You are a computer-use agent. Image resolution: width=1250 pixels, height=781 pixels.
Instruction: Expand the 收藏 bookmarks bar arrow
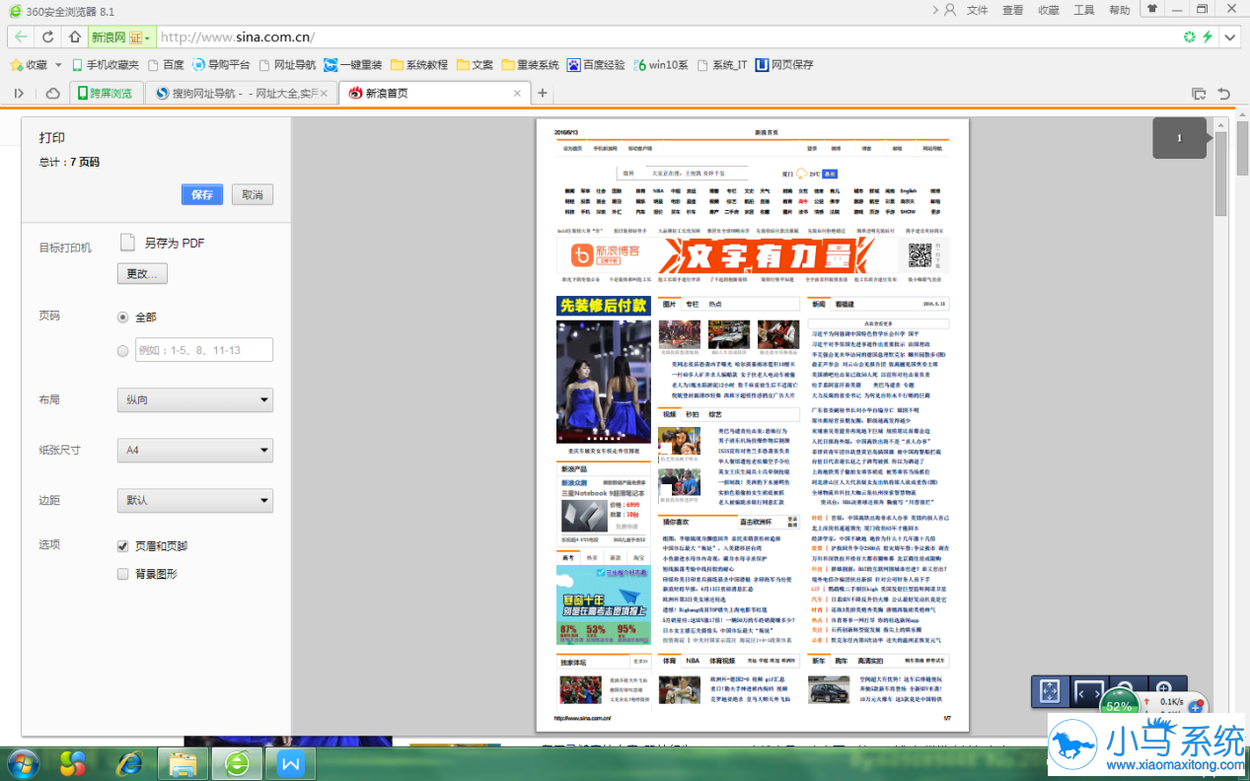58,65
